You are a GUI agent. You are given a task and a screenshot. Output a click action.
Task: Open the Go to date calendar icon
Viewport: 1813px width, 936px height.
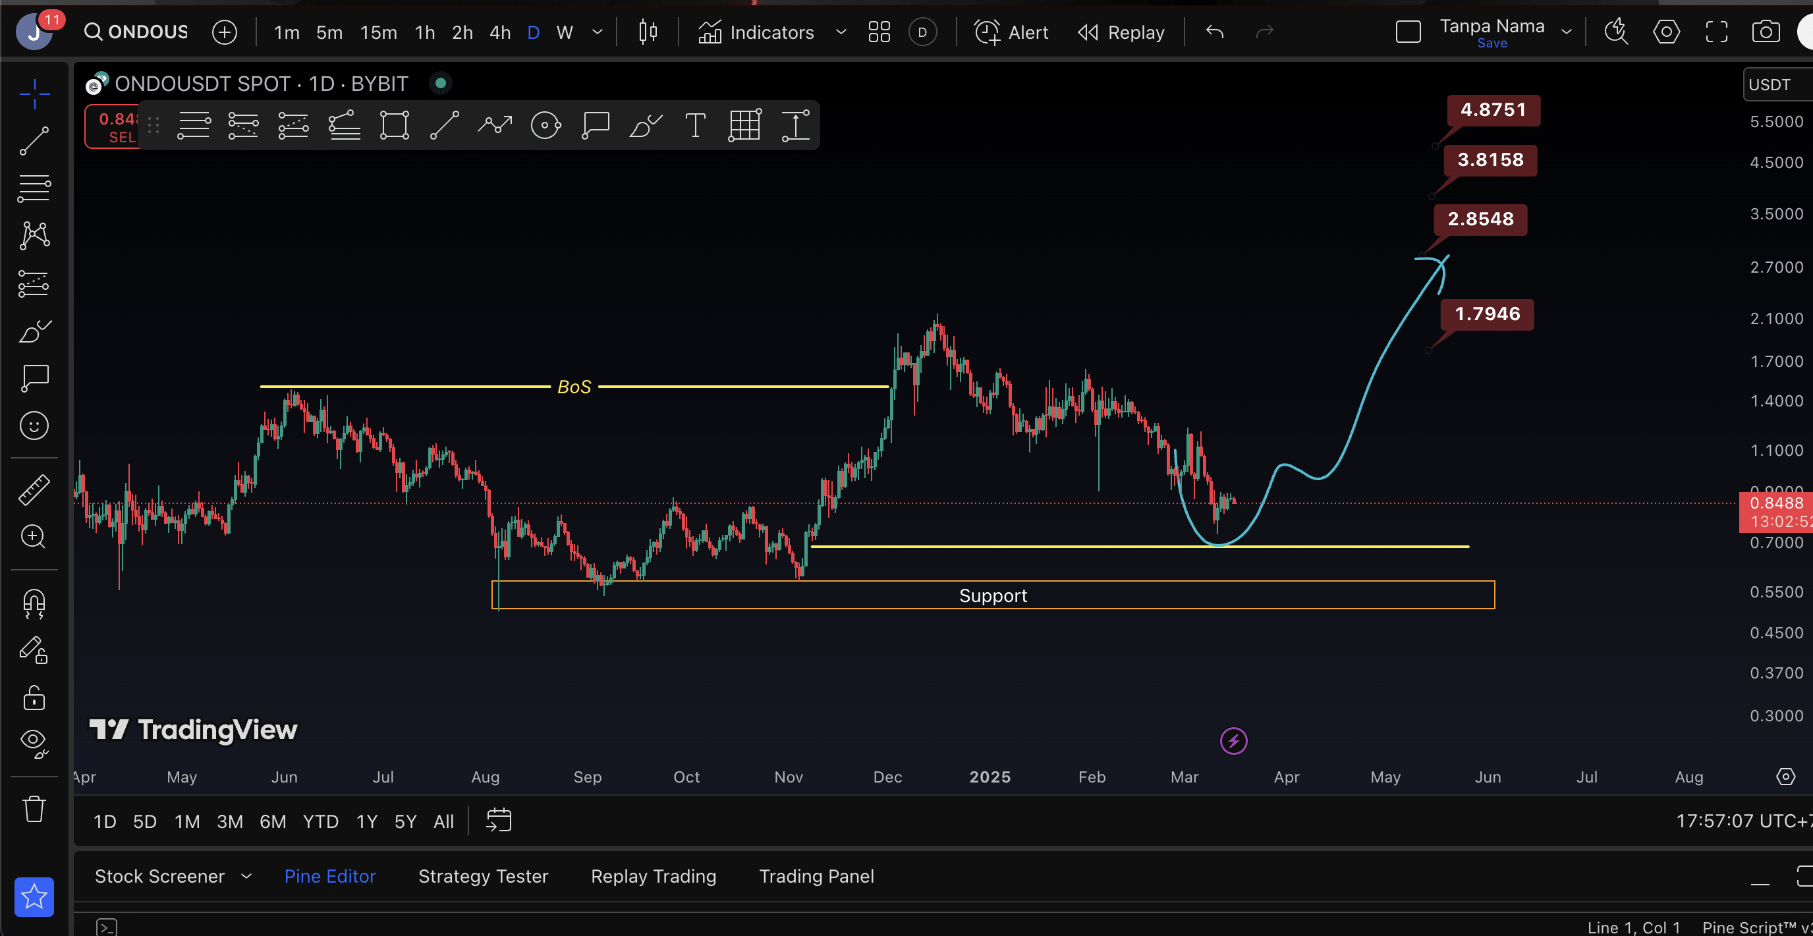tap(498, 821)
